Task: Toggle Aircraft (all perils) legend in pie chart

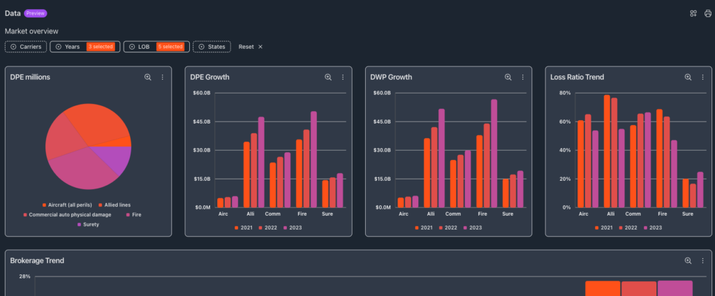Action: (67, 205)
